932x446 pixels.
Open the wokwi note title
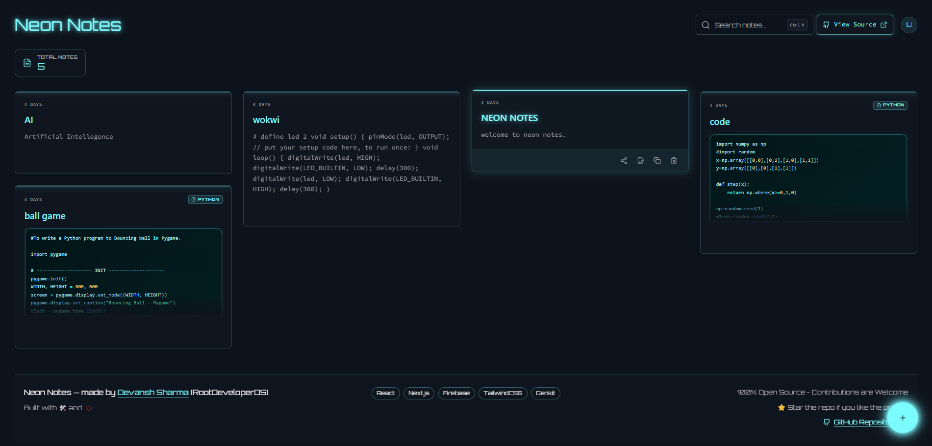266,120
